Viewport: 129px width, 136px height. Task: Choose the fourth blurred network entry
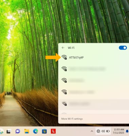coord(94,92)
